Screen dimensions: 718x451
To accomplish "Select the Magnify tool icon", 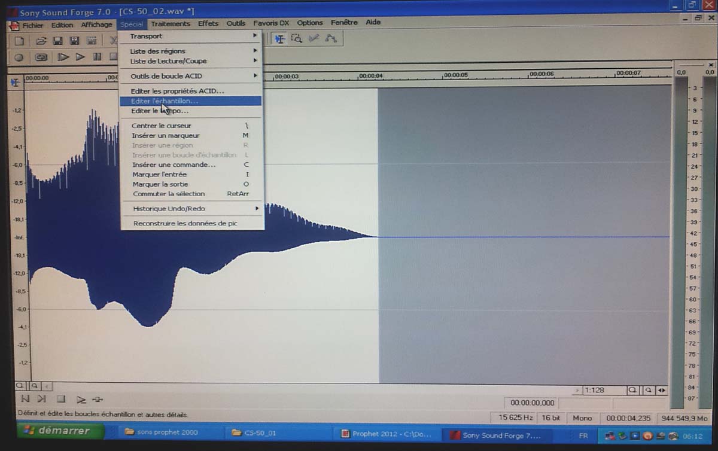I will [x=296, y=38].
